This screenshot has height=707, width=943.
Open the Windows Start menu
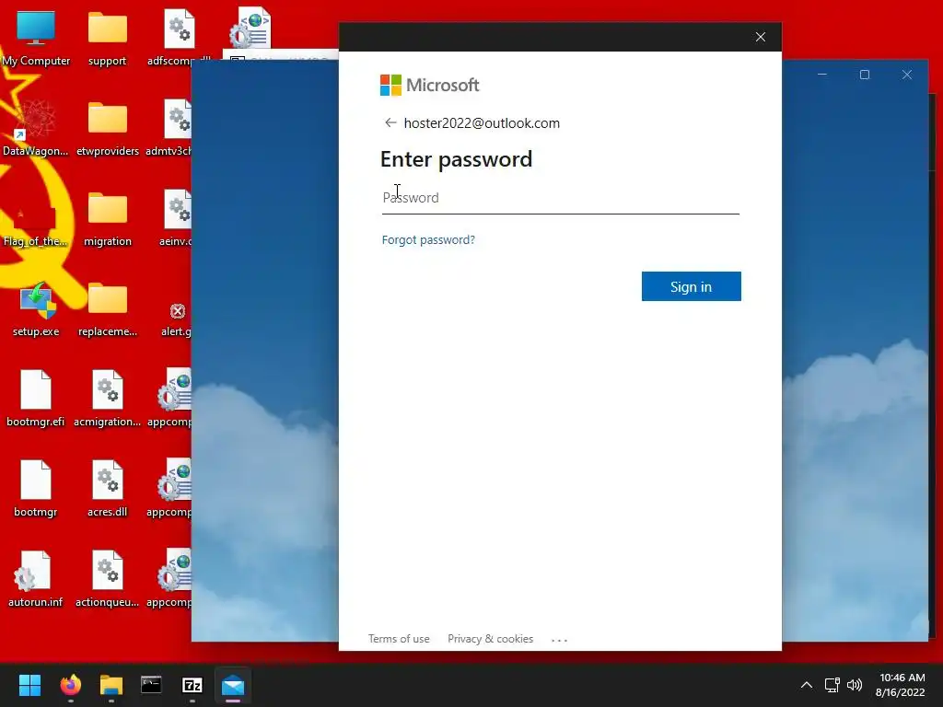pos(29,685)
